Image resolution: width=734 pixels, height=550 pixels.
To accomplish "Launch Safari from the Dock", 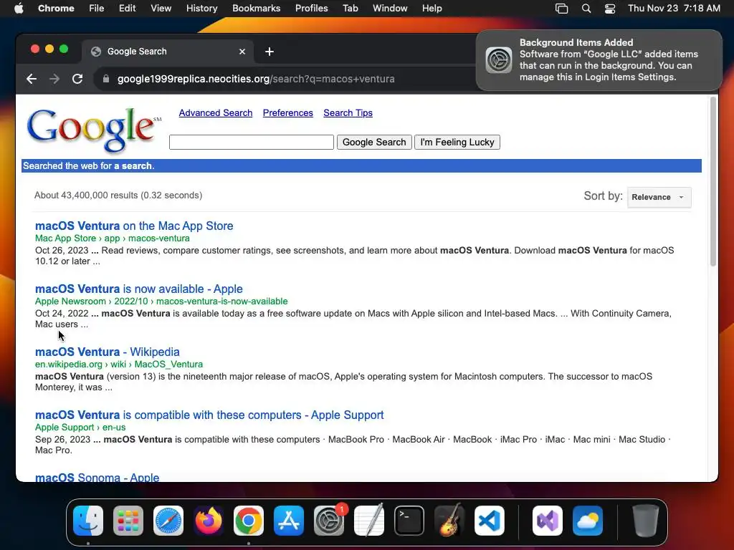I will point(168,521).
